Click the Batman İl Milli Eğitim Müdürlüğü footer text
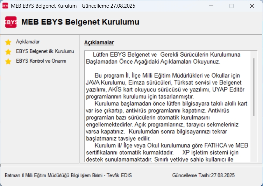Screen dimensions: 263x186 68,176
